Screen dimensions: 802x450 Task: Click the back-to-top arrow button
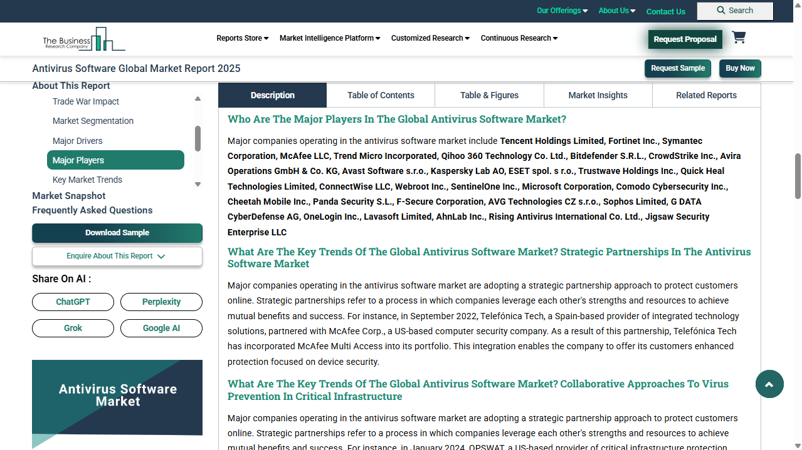pos(769,384)
